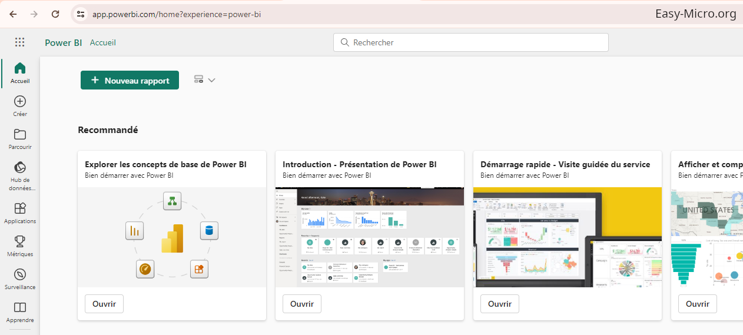Image resolution: width=743 pixels, height=335 pixels.
Task: Click the 'Recommandé' section heading
Action: pyautogui.click(x=108, y=130)
